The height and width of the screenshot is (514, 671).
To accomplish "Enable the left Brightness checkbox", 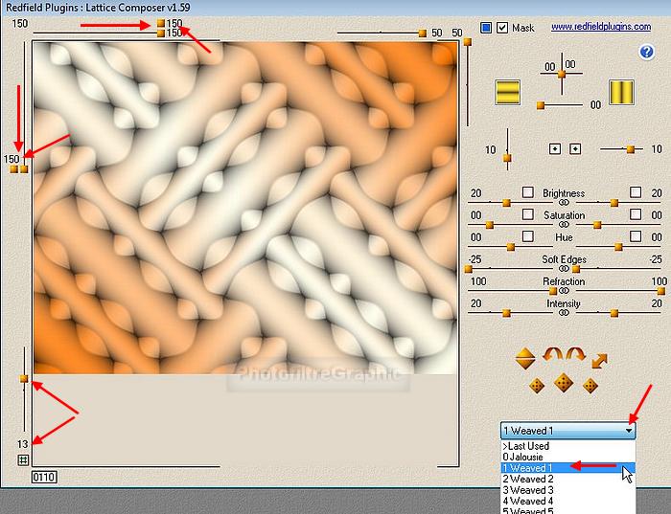I will point(527,192).
